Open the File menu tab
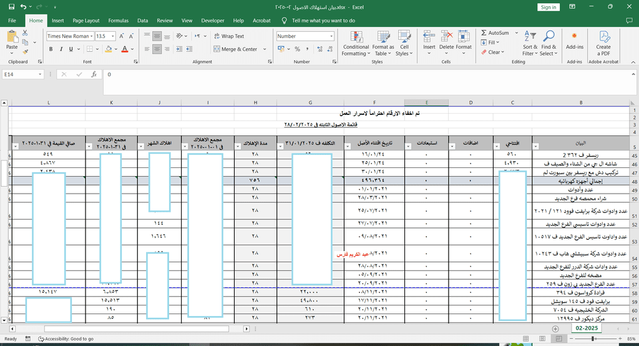This screenshot has height=346, width=639. click(12, 21)
